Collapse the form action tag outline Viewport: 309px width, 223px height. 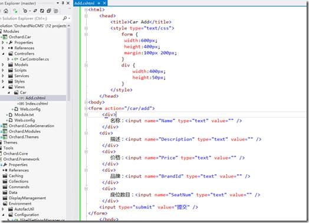point(86,108)
